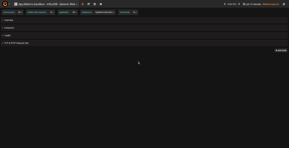
Task: Click the application variable label
Action: (64, 12)
